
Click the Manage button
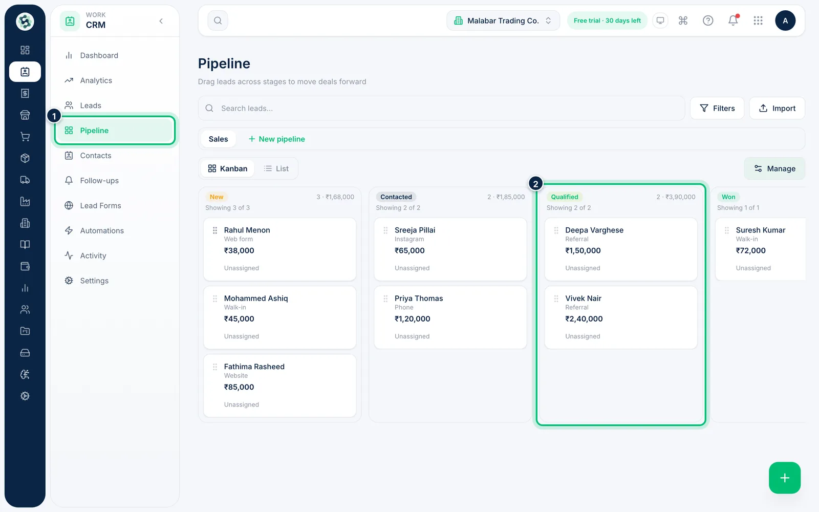click(x=774, y=168)
